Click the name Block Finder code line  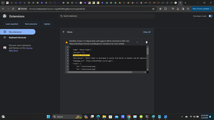point(82,50)
